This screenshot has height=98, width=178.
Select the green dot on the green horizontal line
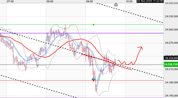(x=94, y=24)
